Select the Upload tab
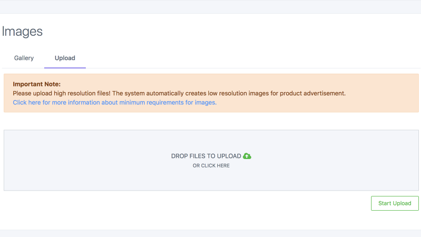Viewport: 421px width, 237px height. 65,58
